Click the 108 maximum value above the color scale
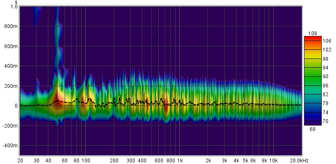 point(312,33)
